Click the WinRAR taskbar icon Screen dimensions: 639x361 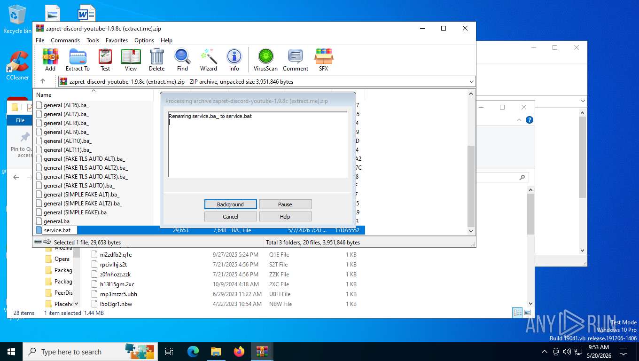tap(262, 352)
